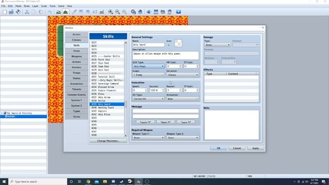Open the Scope dropdown

click(148, 75)
